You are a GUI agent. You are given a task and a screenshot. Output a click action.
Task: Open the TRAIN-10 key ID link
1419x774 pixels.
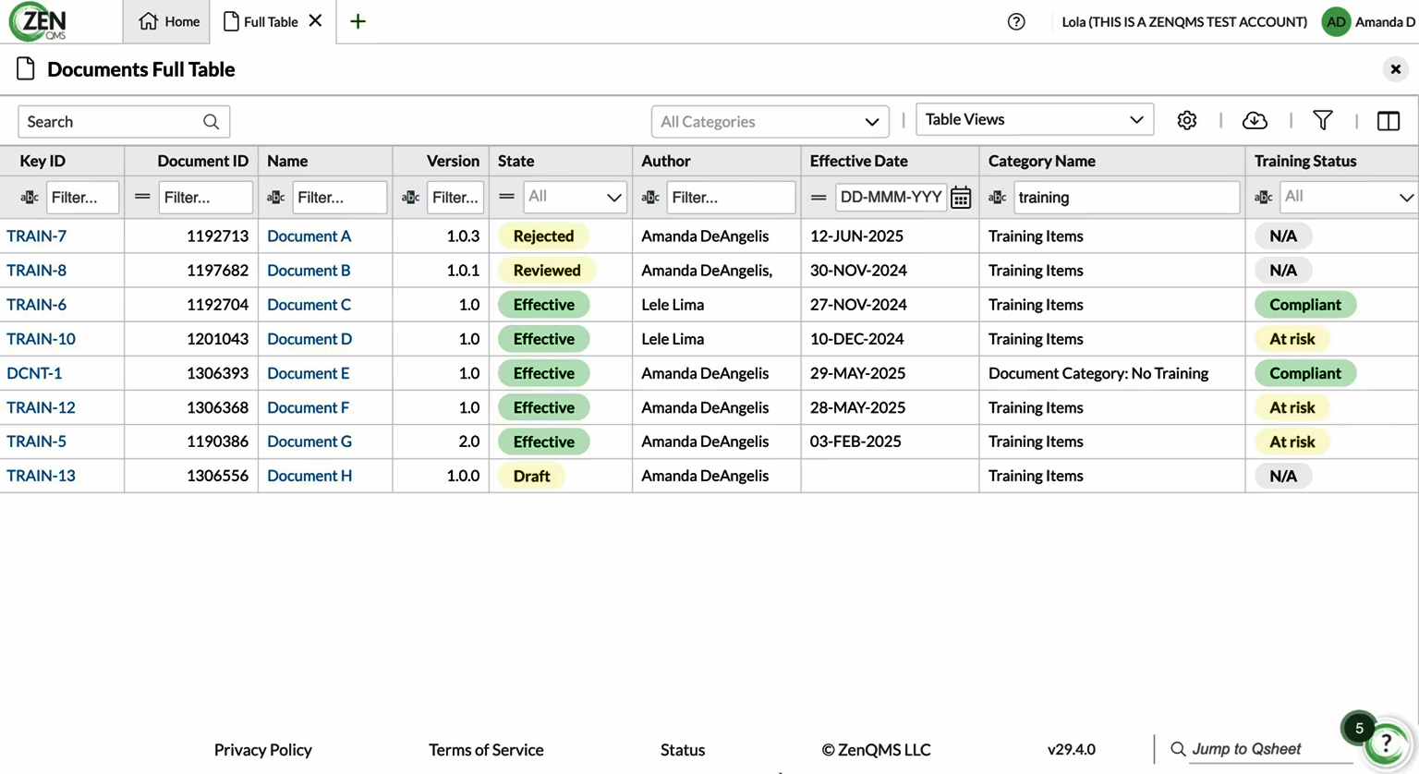(x=41, y=339)
